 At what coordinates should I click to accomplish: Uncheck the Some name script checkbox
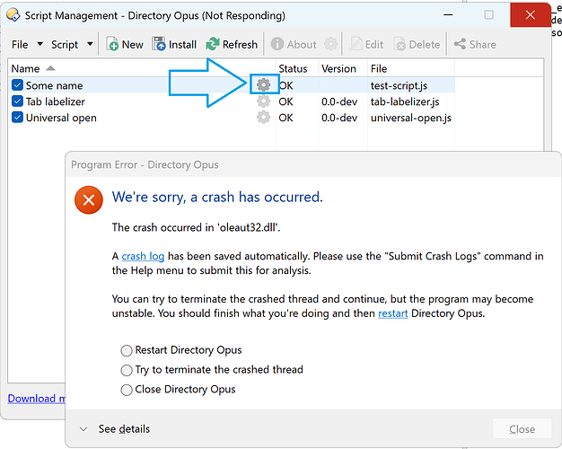17,85
